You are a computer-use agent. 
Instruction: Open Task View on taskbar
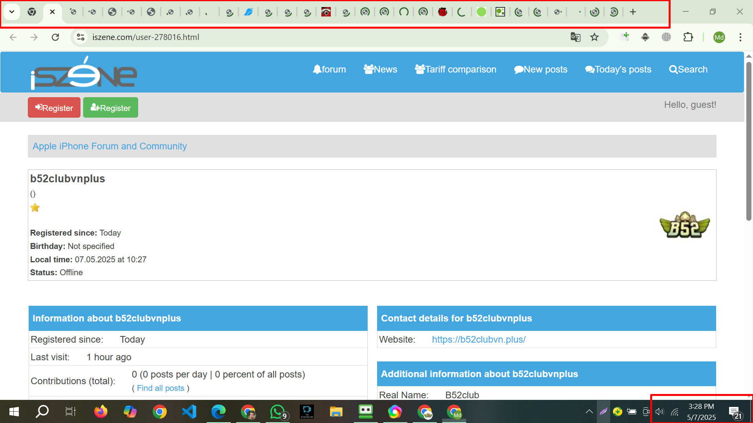(x=71, y=412)
